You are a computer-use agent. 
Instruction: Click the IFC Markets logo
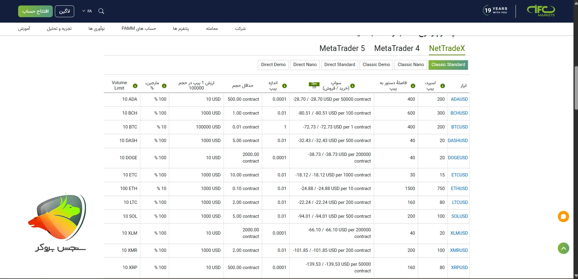(x=541, y=11)
